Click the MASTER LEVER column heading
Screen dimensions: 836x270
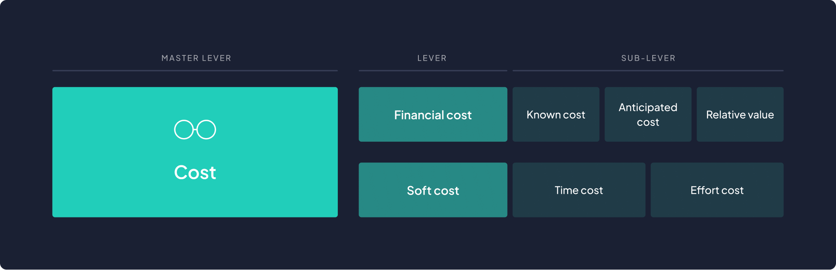click(x=196, y=58)
